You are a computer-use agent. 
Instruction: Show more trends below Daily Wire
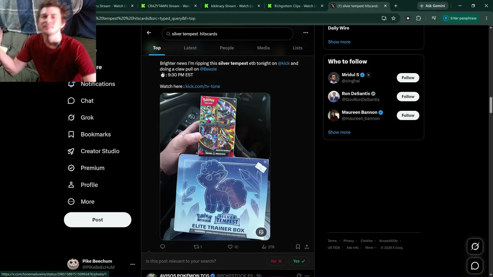[339, 42]
